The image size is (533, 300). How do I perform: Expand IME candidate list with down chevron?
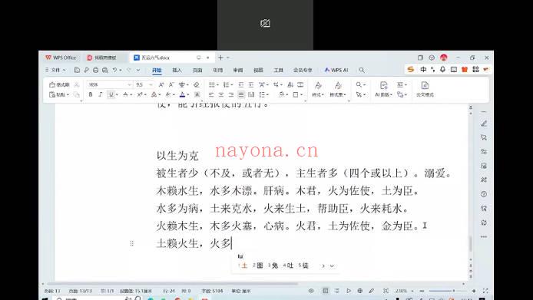point(332,265)
